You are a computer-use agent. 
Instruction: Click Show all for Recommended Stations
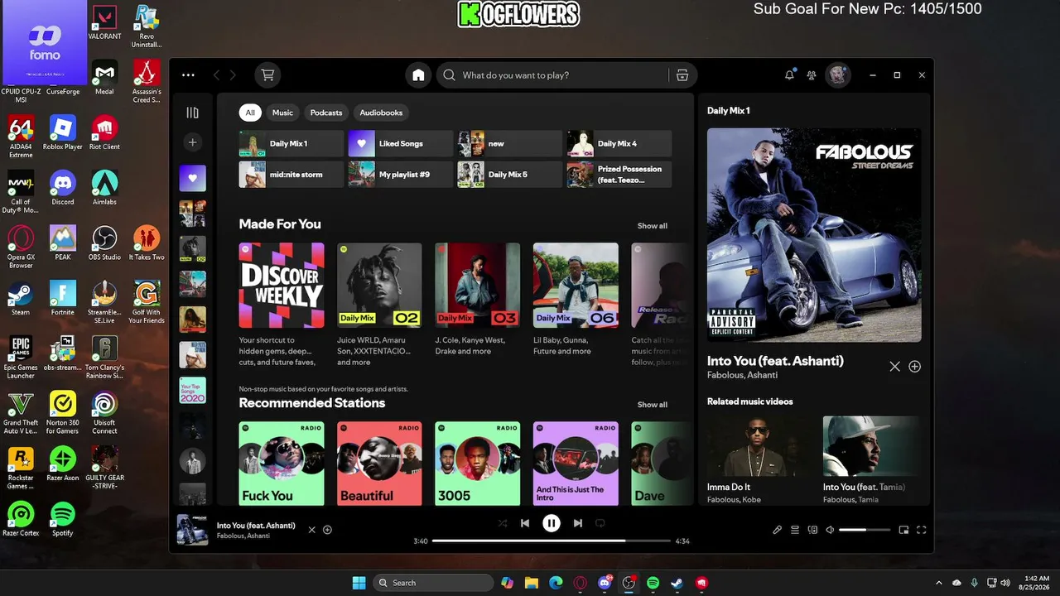click(x=652, y=405)
